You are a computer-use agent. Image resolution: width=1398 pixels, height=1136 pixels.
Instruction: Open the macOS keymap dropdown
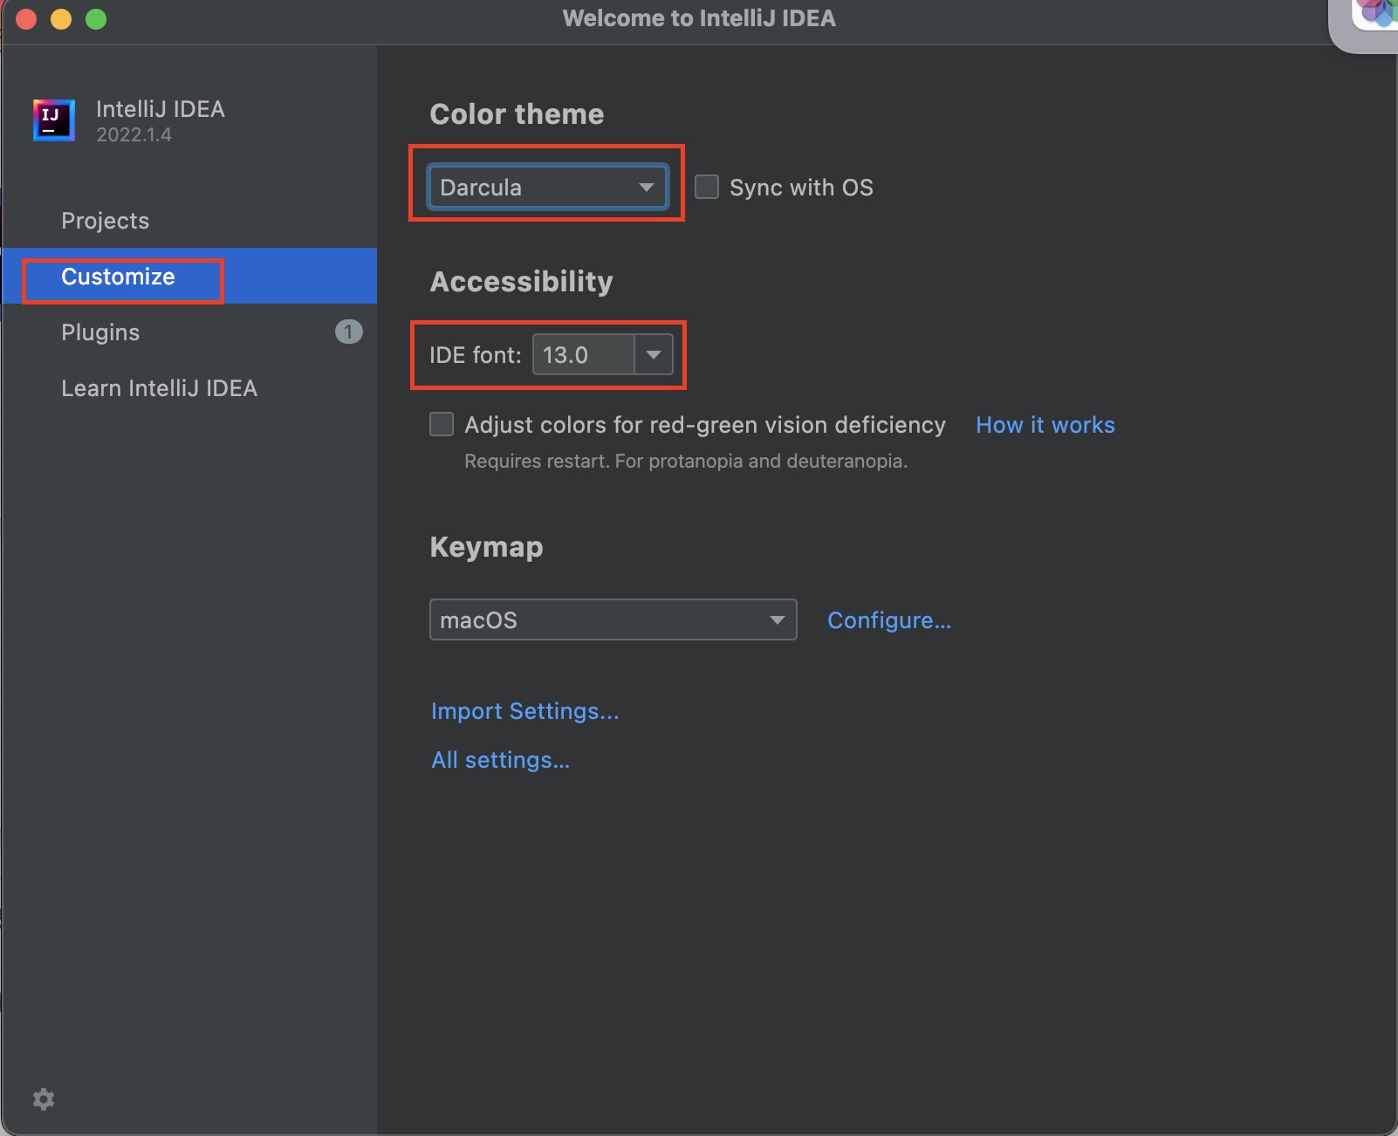click(613, 620)
